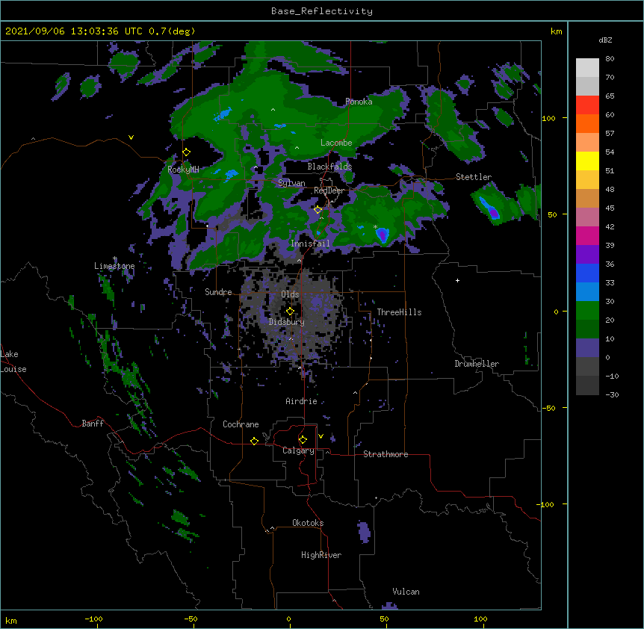Click the Sylvan label on the map
Viewport: 644px width, 629px height.
[x=291, y=183]
